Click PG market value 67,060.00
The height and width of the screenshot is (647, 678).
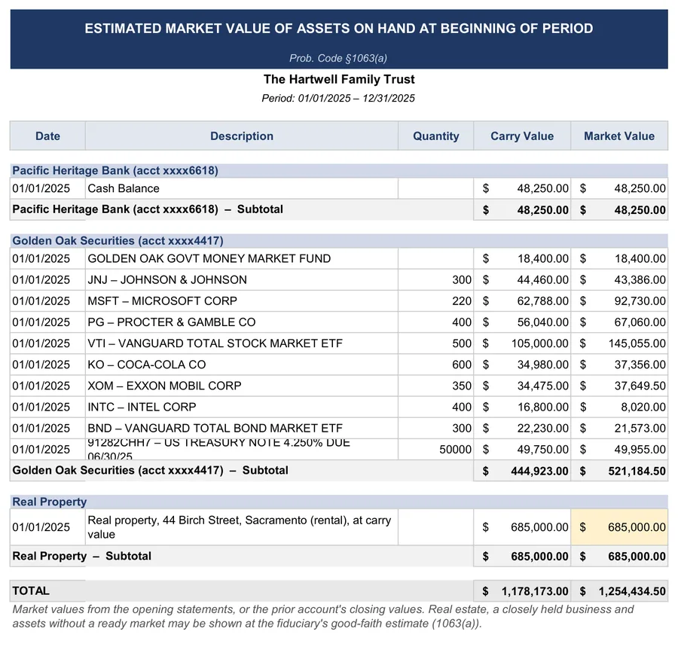point(619,322)
